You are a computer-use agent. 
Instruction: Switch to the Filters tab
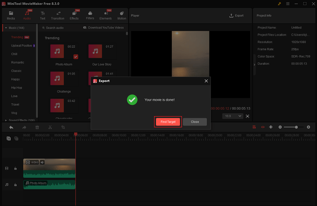pyautogui.click(x=90, y=16)
